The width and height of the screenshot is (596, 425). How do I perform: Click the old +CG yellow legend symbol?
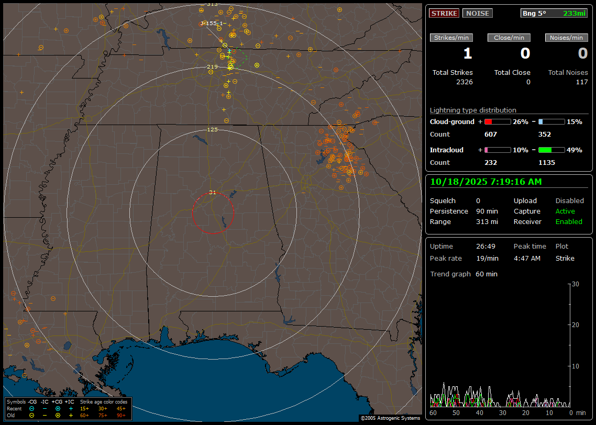pos(58,415)
